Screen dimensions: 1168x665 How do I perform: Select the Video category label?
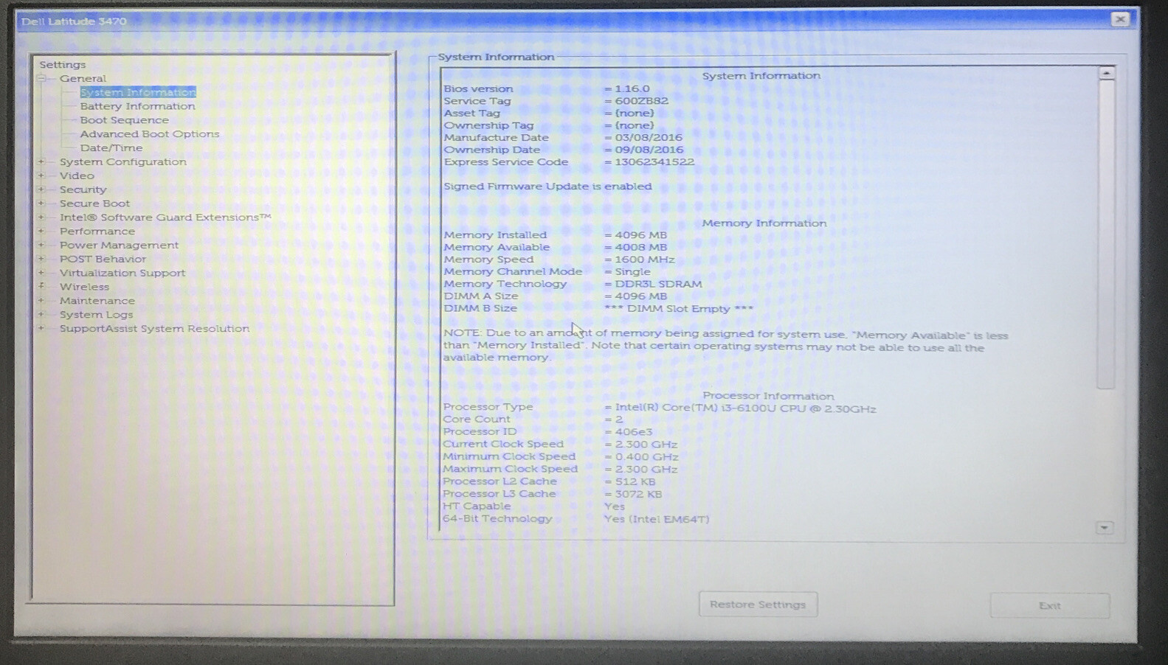pyautogui.click(x=77, y=175)
